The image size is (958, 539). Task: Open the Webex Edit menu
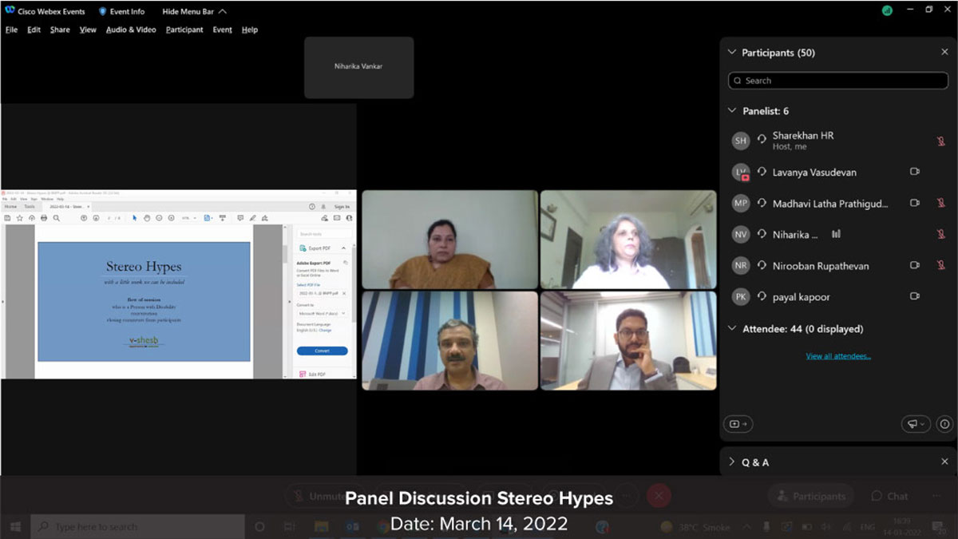pyautogui.click(x=34, y=30)
